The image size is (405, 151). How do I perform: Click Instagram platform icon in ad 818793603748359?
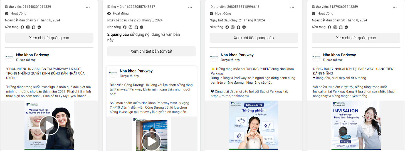(335, 27)
